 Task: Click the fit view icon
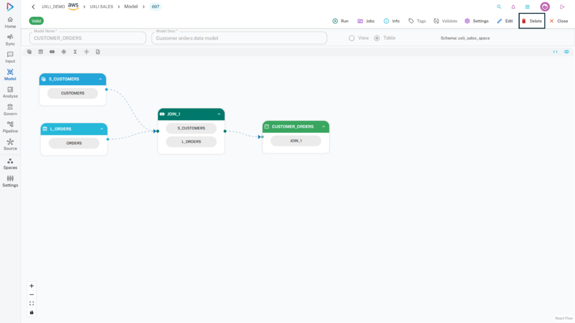pyautogui.click(x=31, y=303)
